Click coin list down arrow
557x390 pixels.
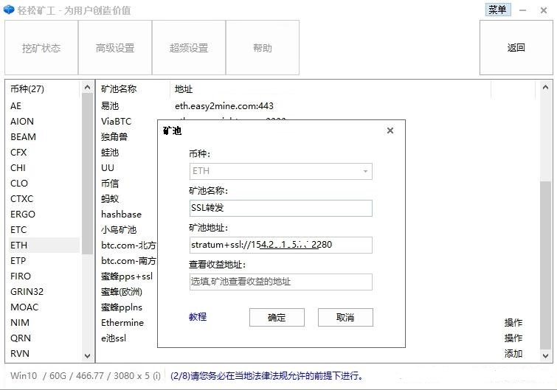[87, 355]
